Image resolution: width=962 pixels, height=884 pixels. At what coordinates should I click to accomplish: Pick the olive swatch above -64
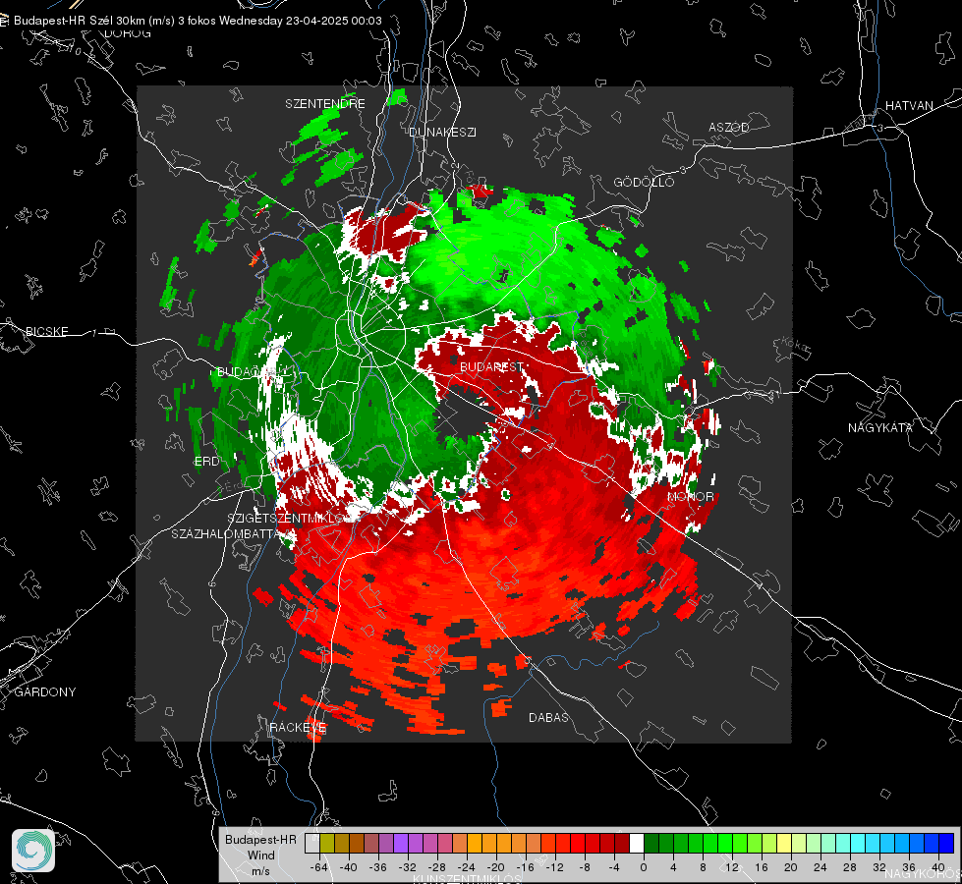pos(327,844)
